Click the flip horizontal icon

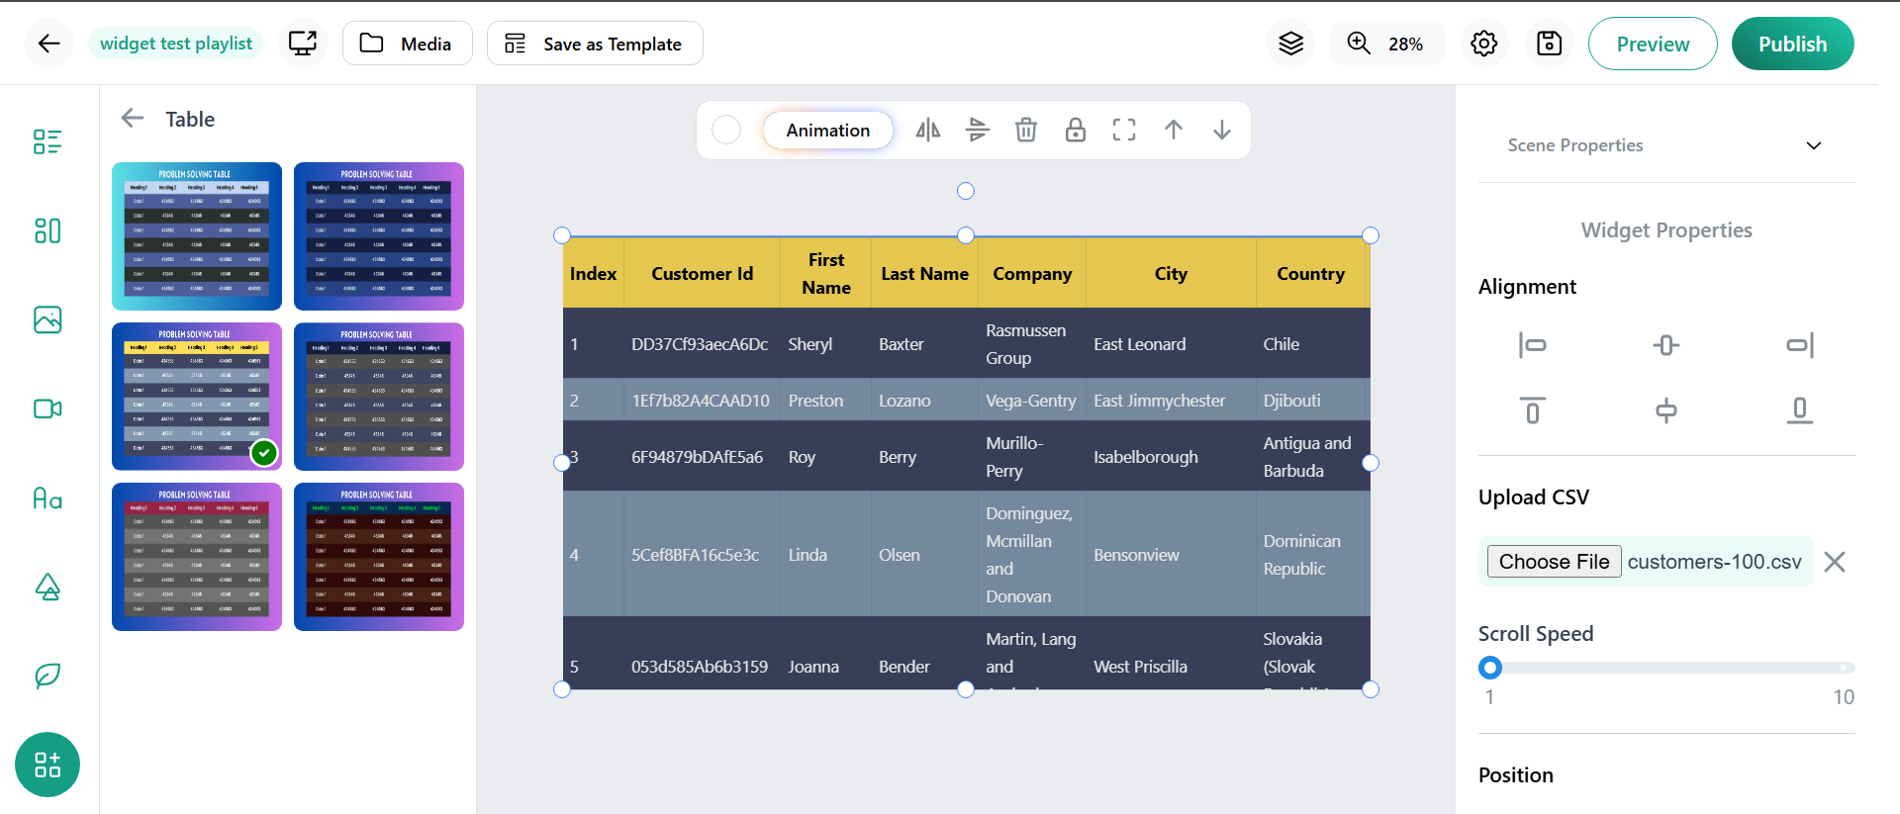[927, 130]
